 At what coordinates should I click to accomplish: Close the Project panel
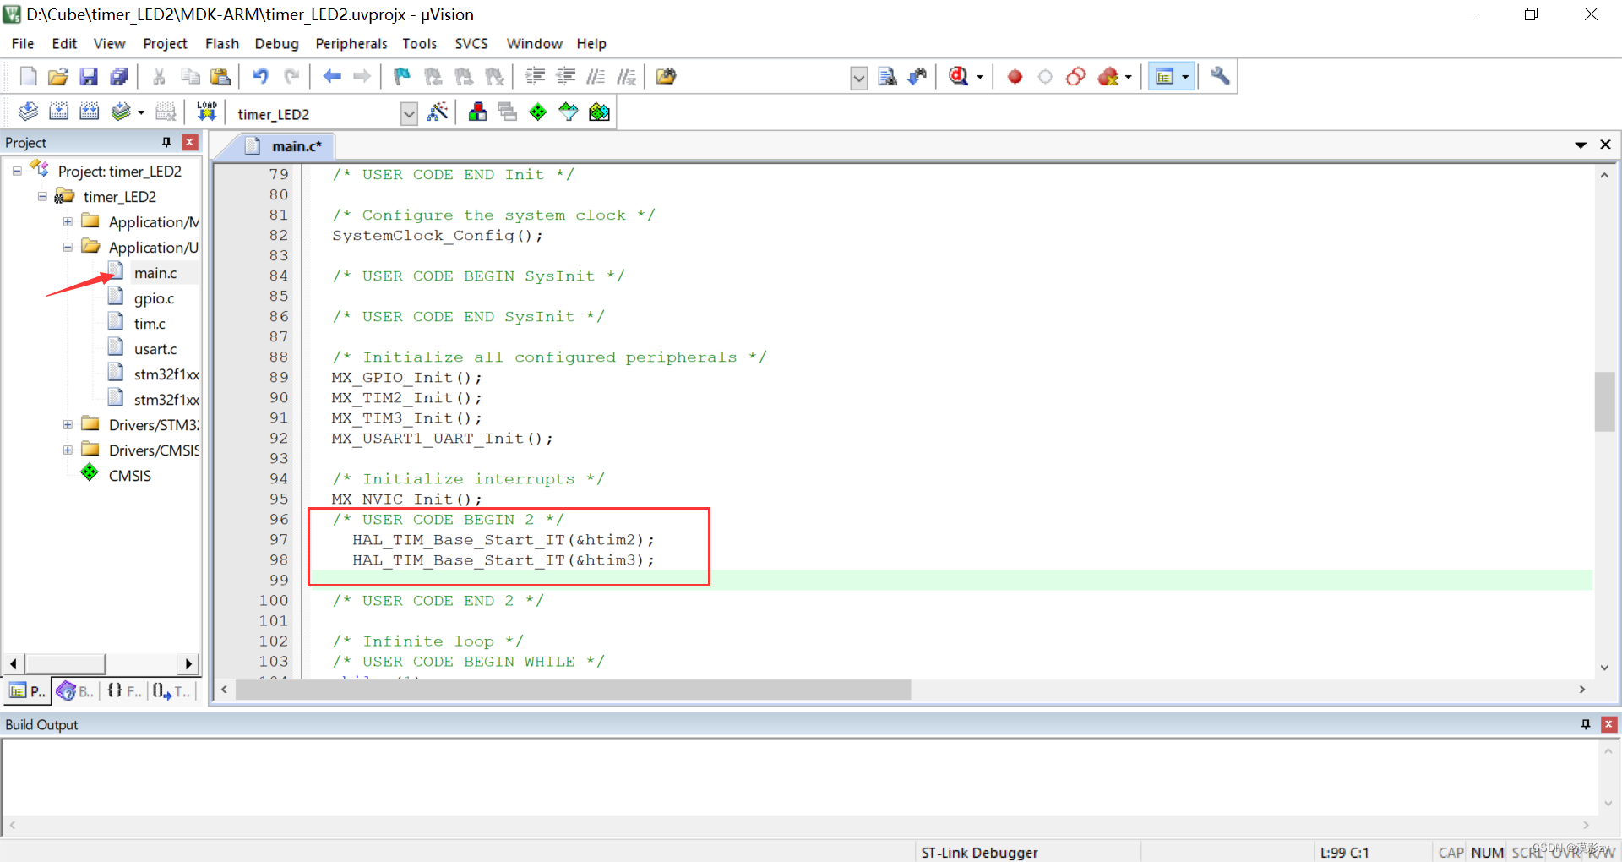tap(190, 142)
